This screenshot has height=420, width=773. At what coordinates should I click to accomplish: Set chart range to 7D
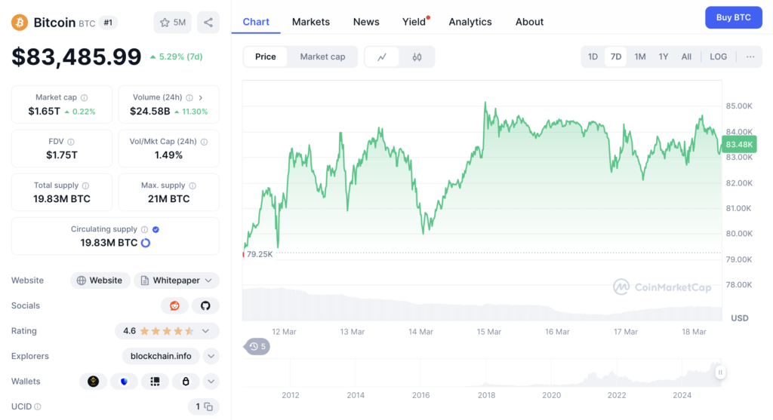pos(616,57)
